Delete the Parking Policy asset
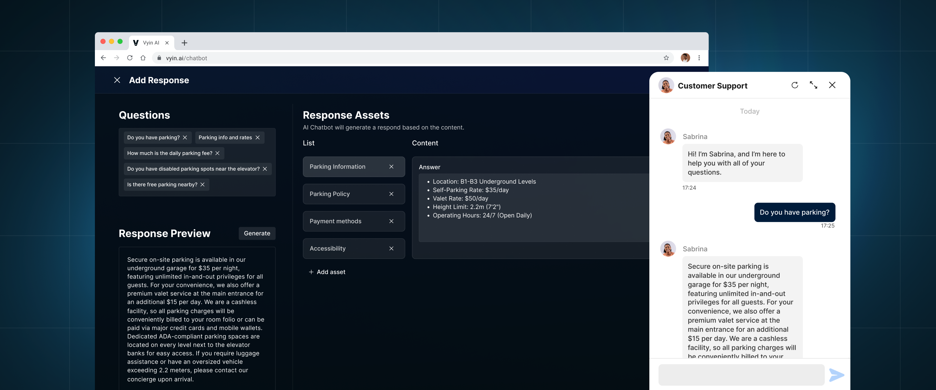This screenshot has width=936, height=390. coord(391,194)
